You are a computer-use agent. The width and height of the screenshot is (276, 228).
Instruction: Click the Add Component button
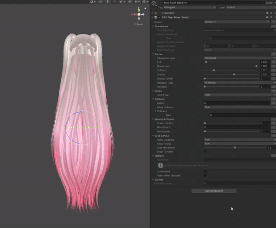coord(214,190)
